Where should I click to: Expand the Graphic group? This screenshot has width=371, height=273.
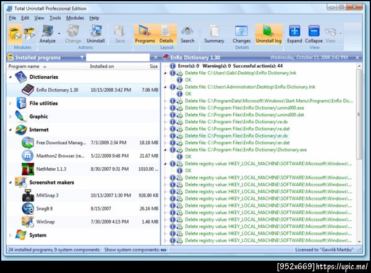click(10, 116)
